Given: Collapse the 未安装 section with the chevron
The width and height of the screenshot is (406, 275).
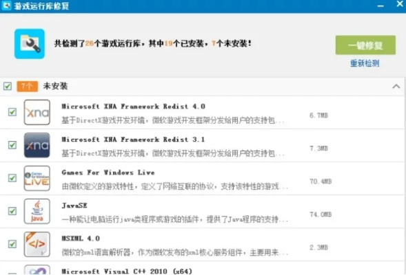Looking at the screenshot, I should pyautogui.click(x=396, y=86).
